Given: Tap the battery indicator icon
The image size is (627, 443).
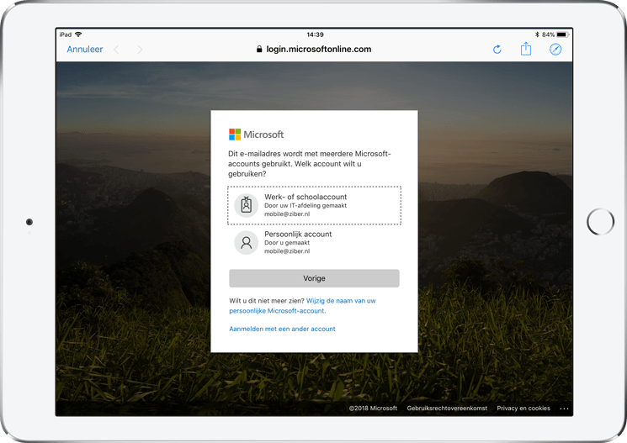Looking at the screenshot, I should (x=563, y=34).
